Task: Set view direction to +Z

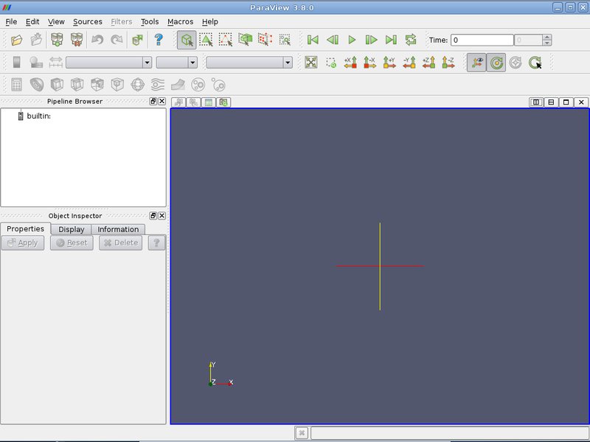Action: click(x=428, y=63)
